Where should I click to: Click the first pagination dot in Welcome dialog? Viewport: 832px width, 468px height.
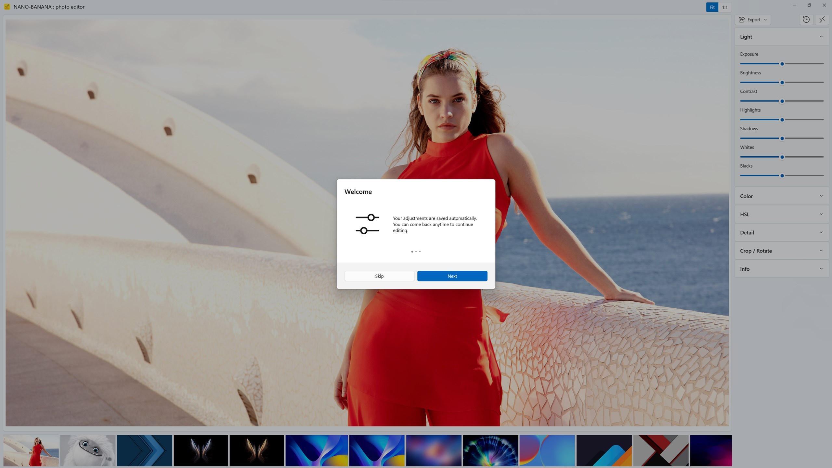[412, 251]
